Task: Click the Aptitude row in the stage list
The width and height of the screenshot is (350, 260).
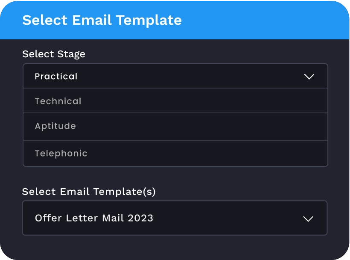Action: coord(175,127)
